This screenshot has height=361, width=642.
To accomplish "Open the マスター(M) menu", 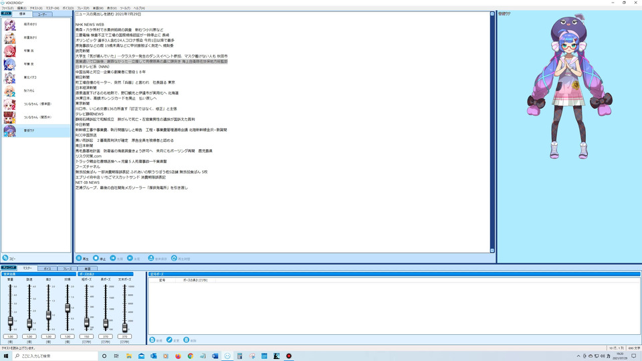I will coord(52,8).
